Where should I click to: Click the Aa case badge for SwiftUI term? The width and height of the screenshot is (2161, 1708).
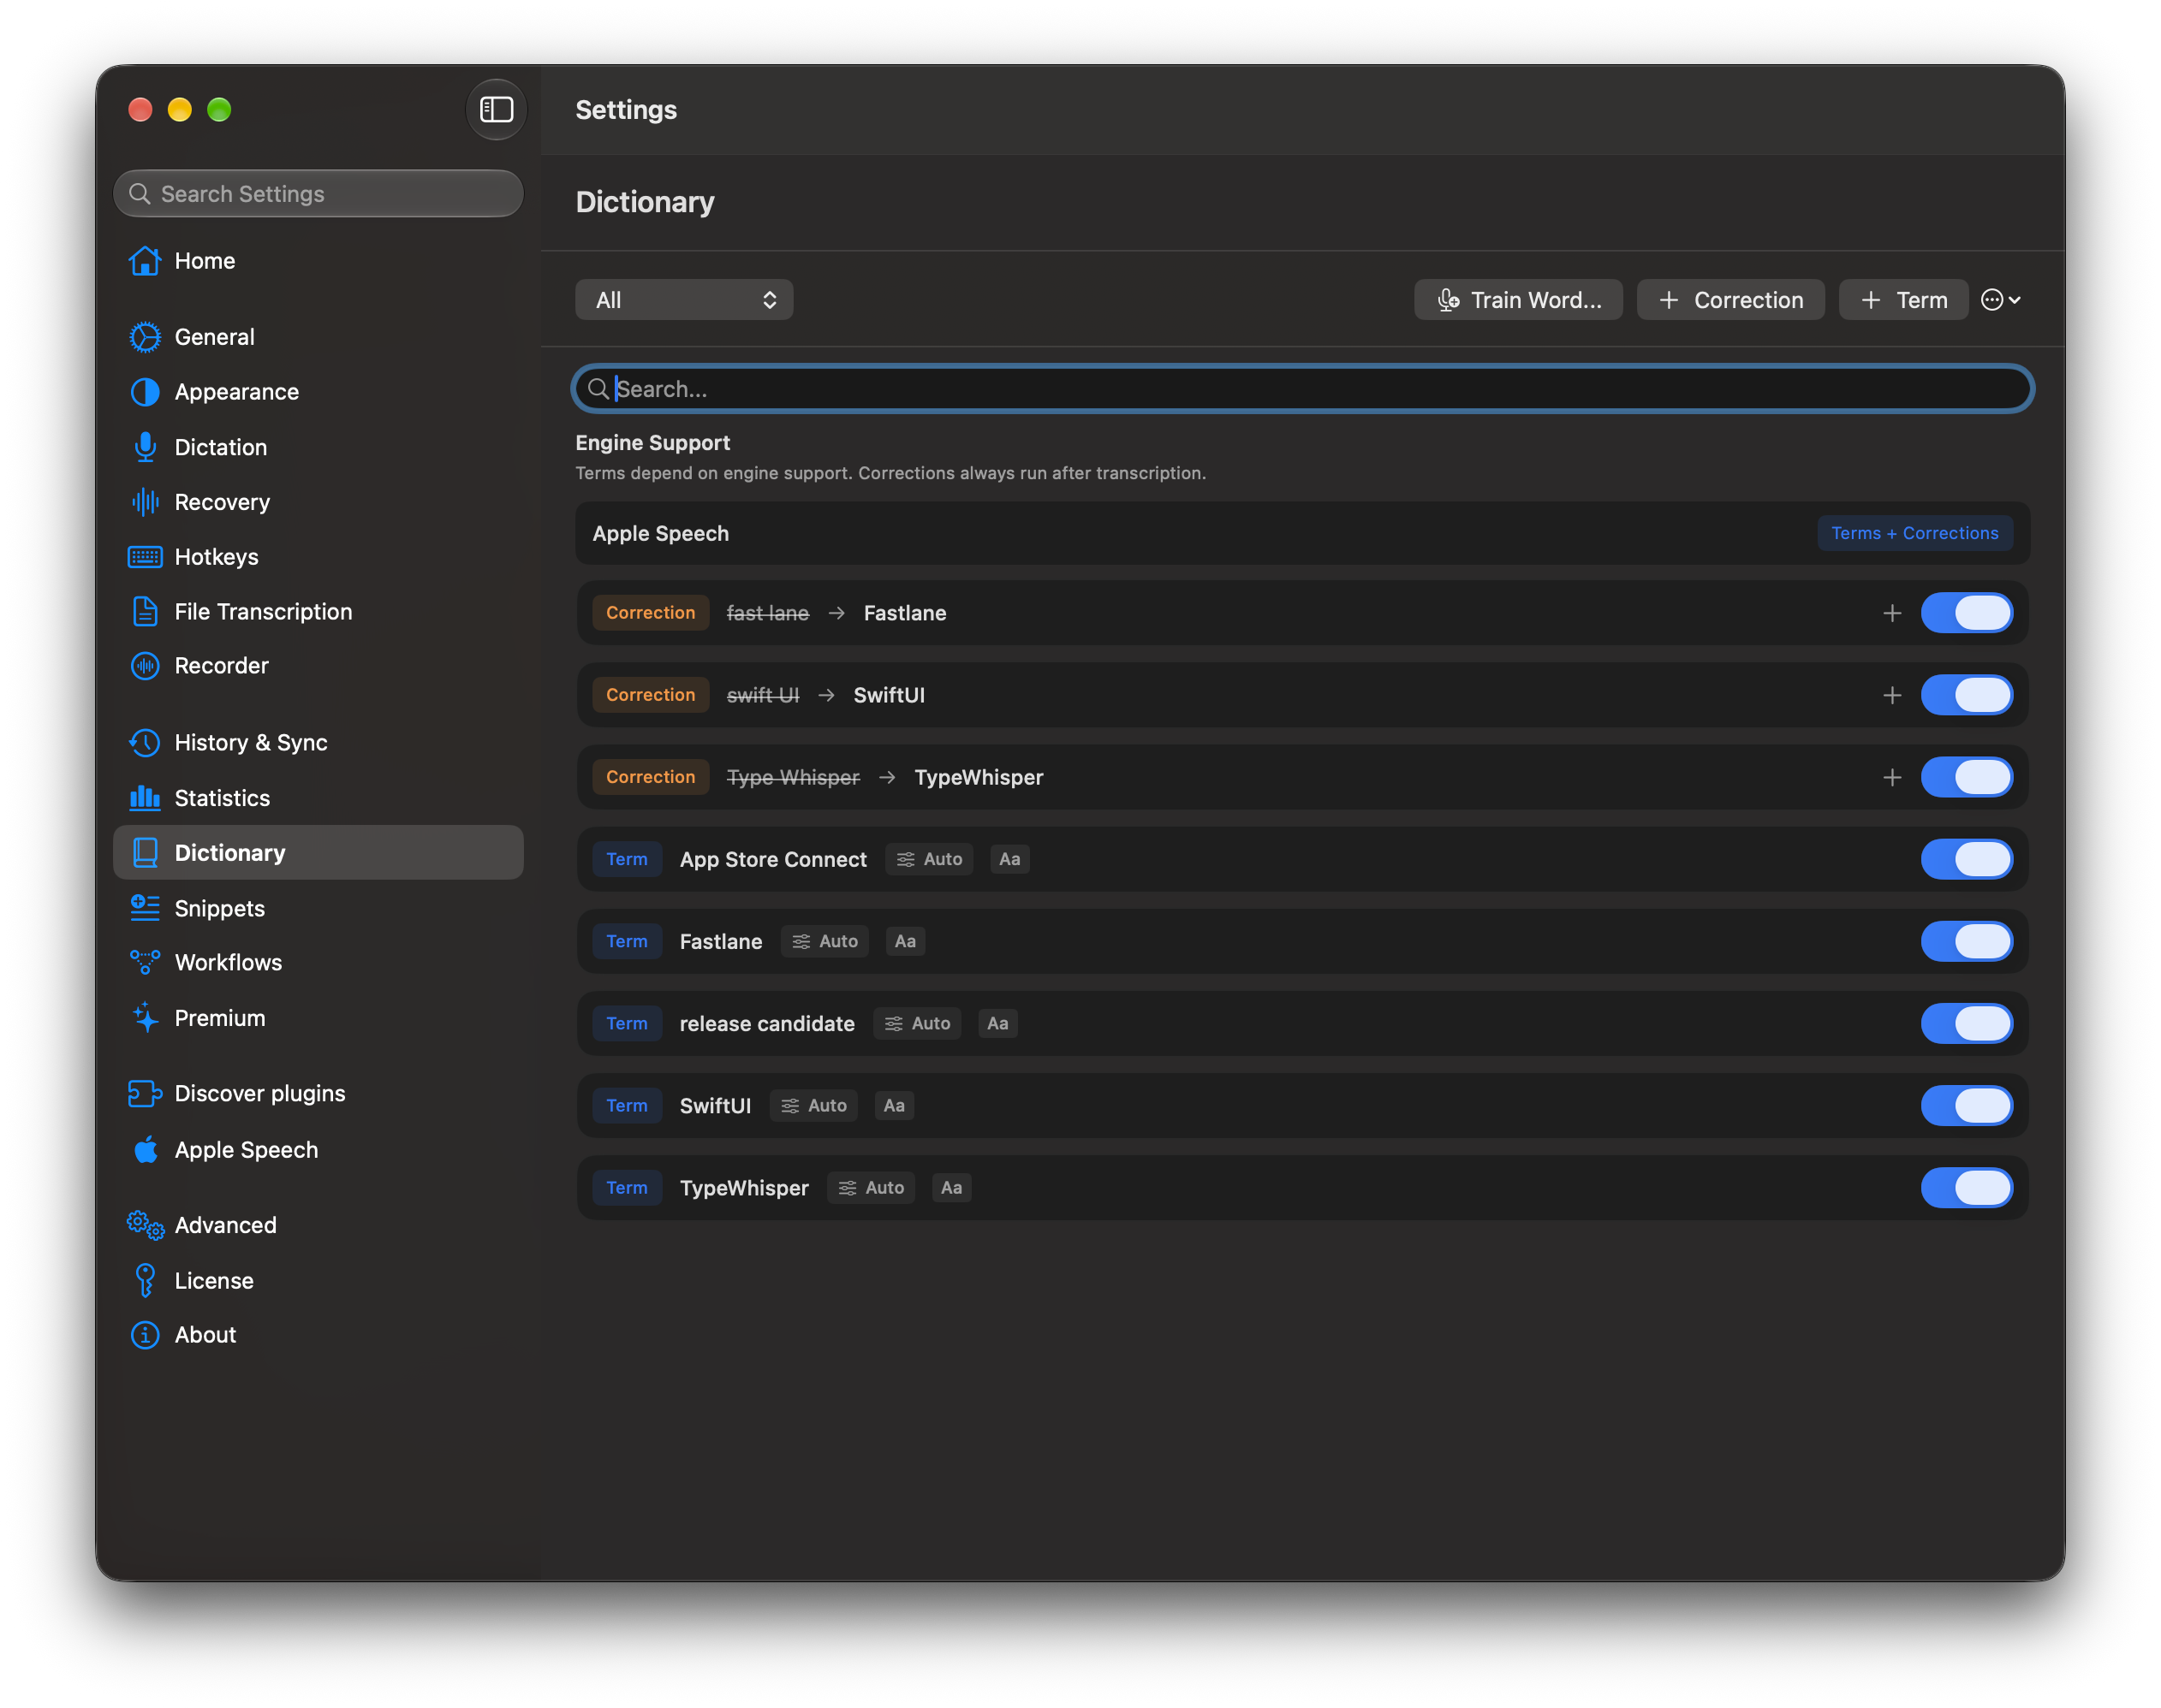click(893, 1105)
